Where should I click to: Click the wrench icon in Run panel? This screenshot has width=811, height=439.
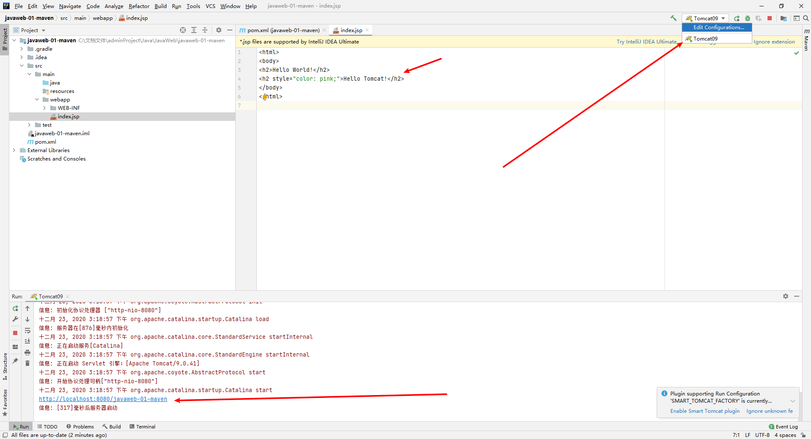click(x=15, y=319)
